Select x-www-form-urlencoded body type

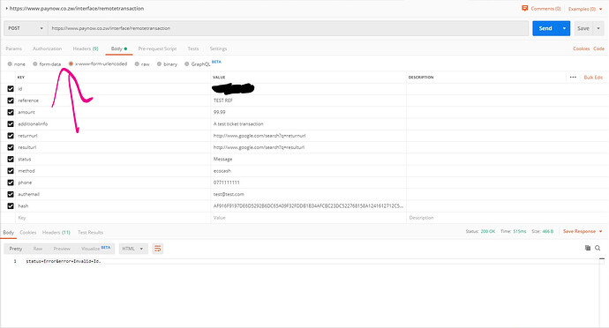point(71,63)
